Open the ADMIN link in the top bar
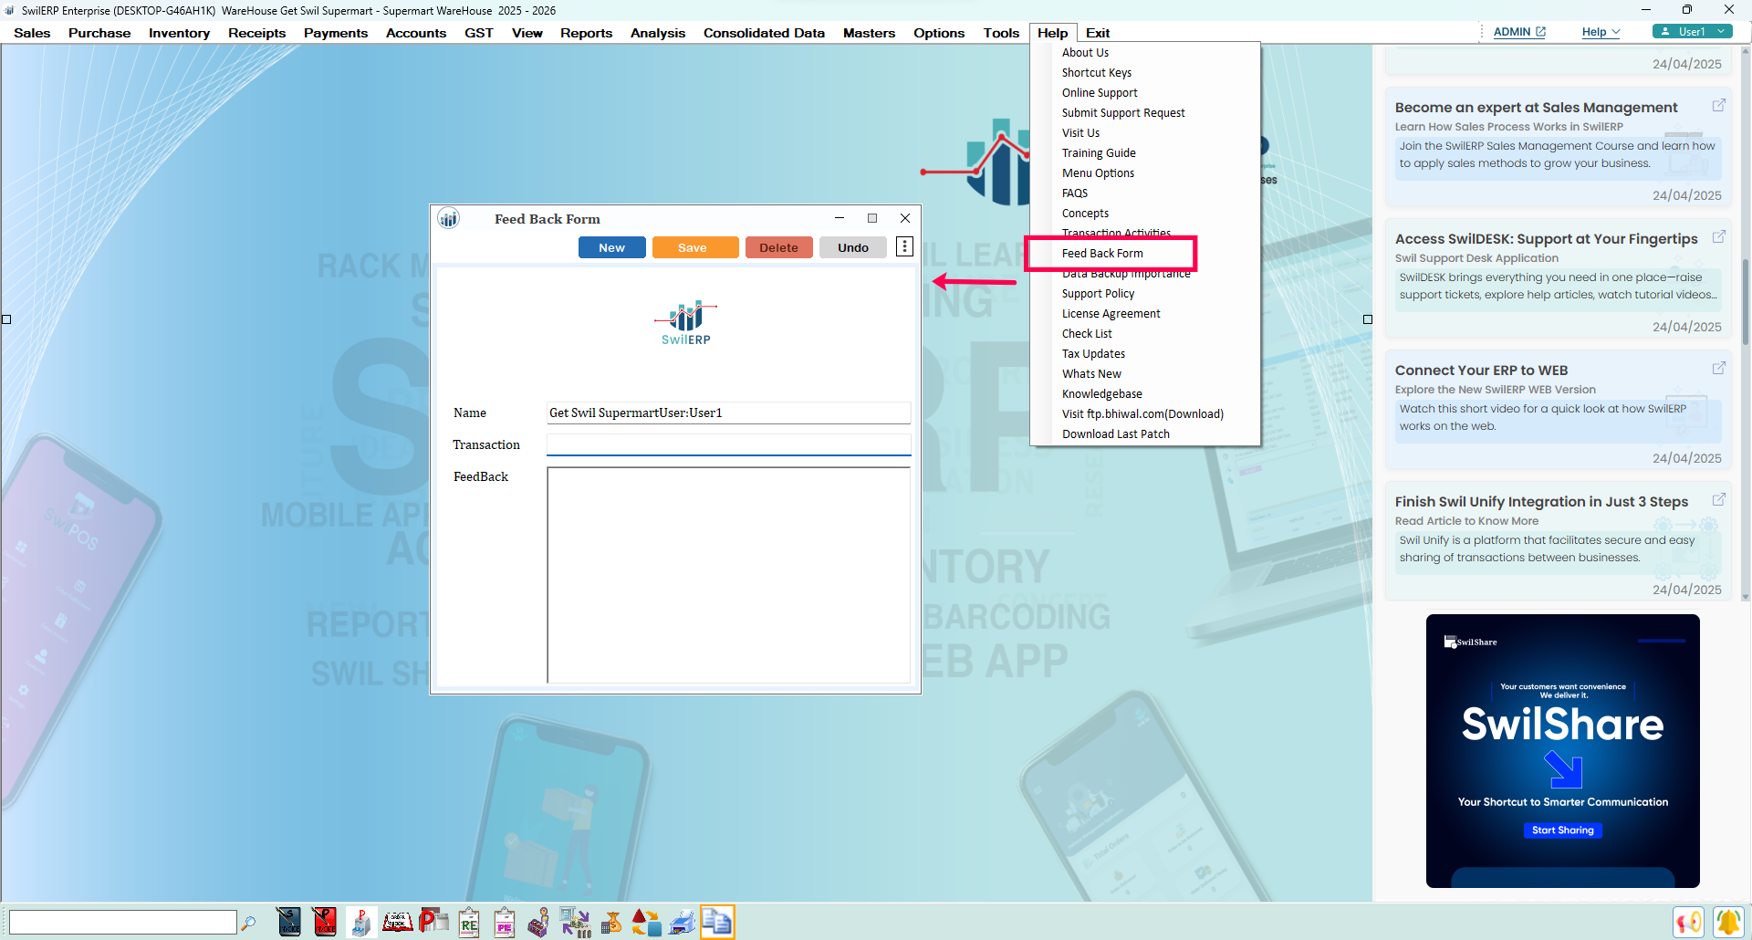This screenshot has height=940, width=1752. 1519,32
